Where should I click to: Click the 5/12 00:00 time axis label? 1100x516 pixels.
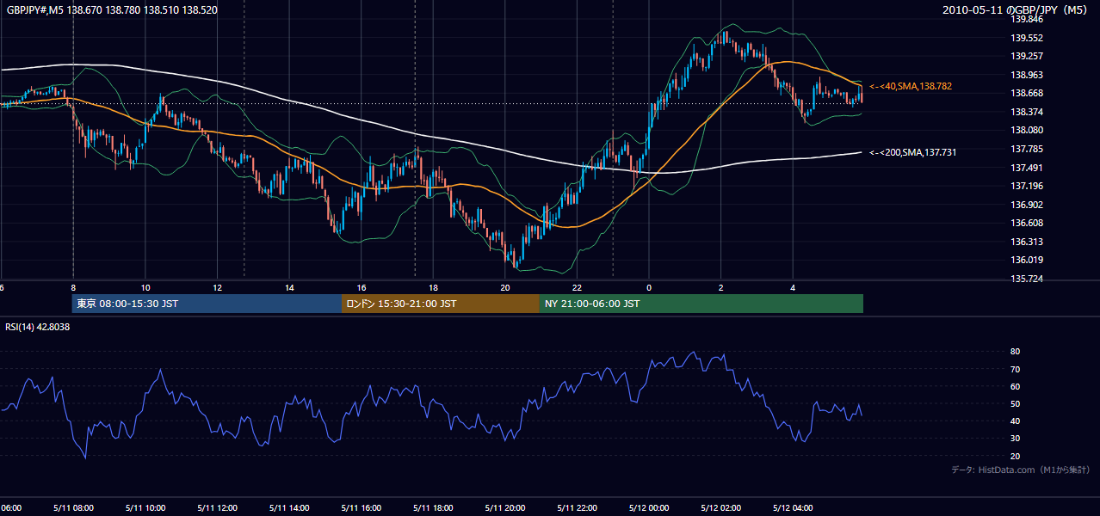click(649, 507)
